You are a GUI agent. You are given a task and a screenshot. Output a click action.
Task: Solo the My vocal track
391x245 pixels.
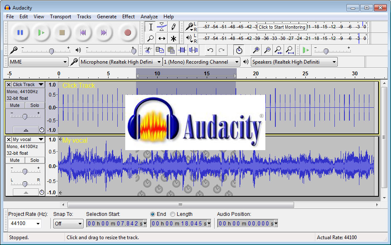35,160
